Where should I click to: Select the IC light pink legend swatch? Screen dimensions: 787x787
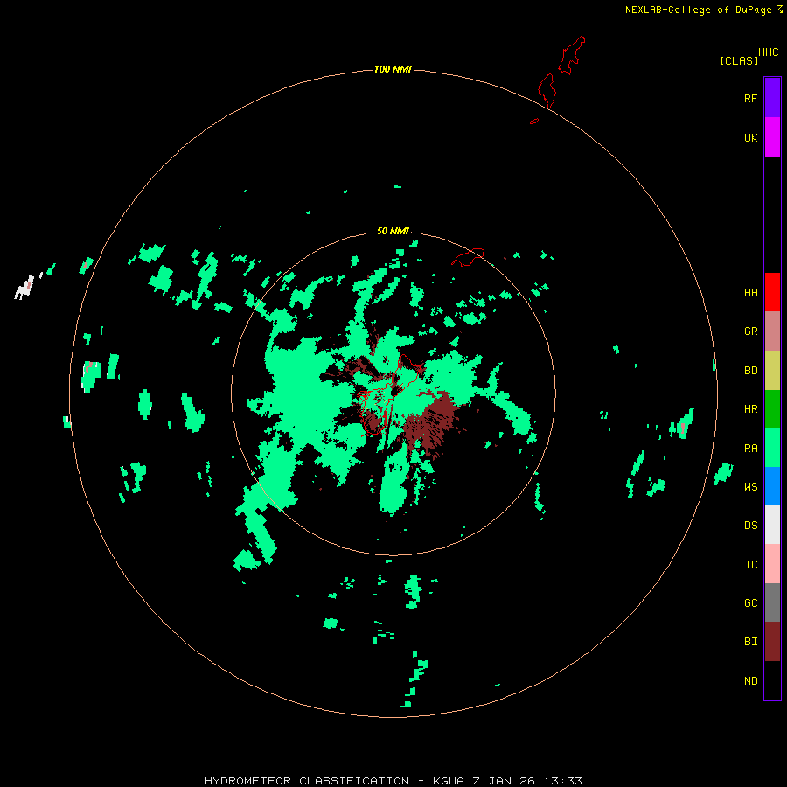click(772, 564)
